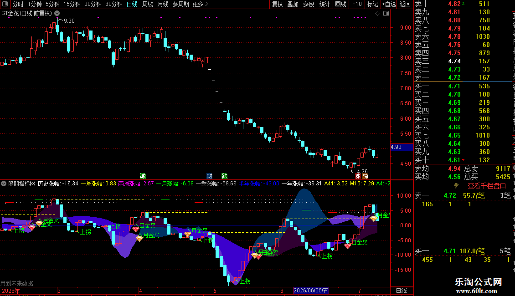The height and width of the screenshot is (296, 515).
Task: Add stock with +自选 button
Action: pyautogui.click(x=389, y=4)
